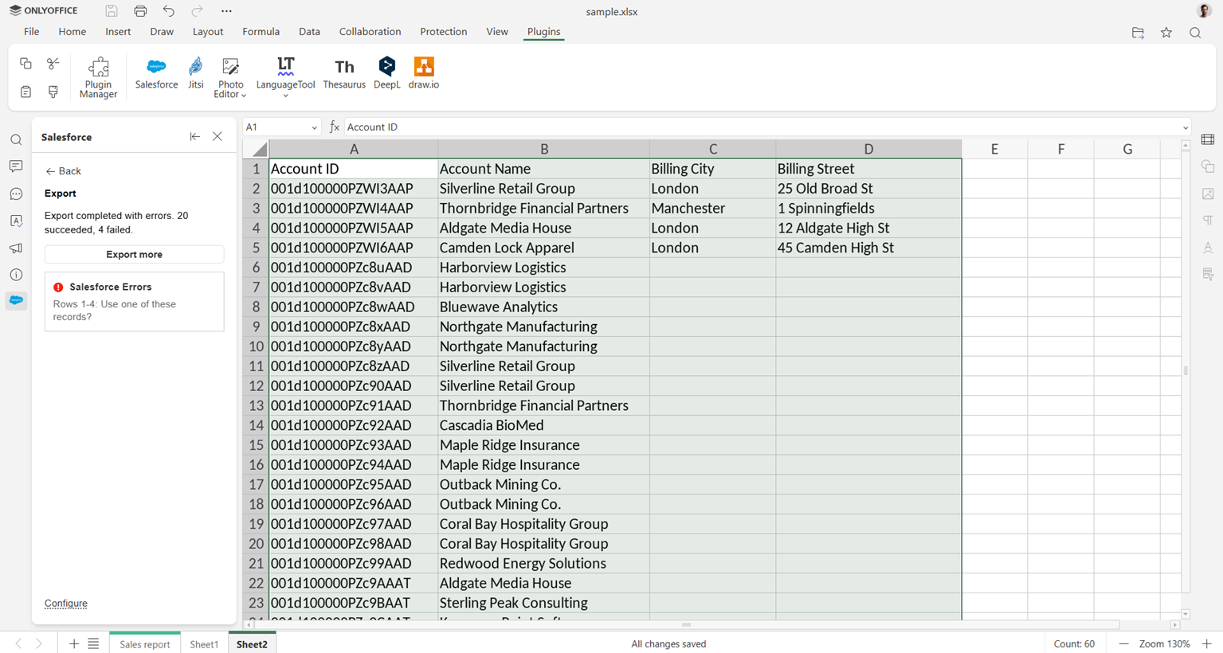The image size is (1223, 653).
Task: Switch to the View tab
Action: (x=497, y=32)
